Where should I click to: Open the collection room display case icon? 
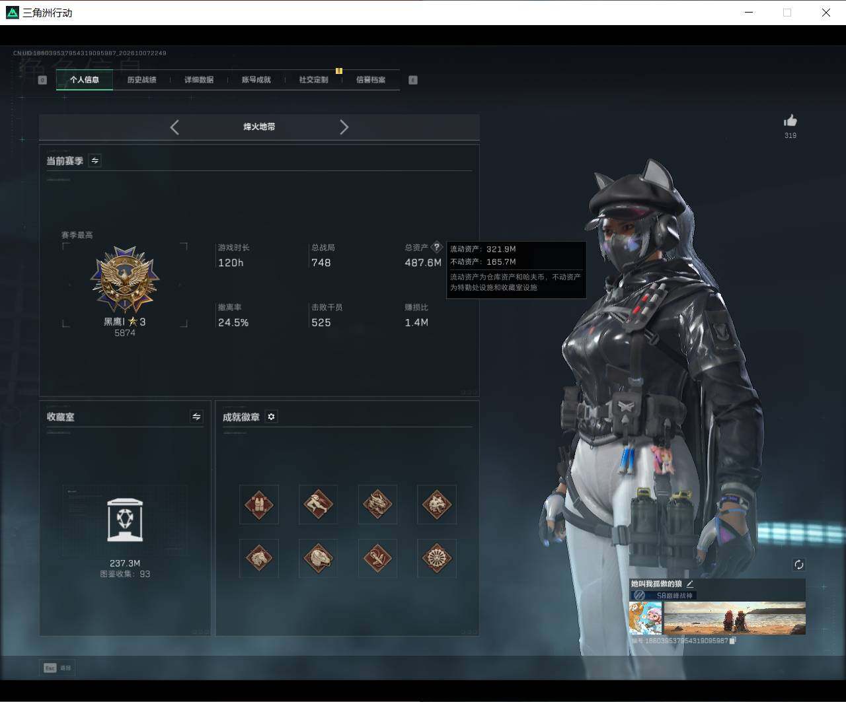(125, 520)
